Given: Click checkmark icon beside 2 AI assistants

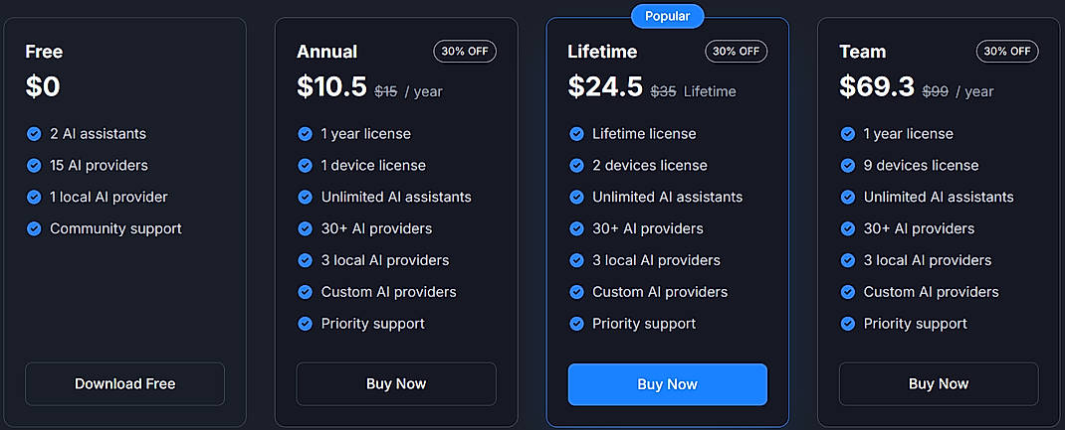Looking at the screenshot, I should 34,134.
